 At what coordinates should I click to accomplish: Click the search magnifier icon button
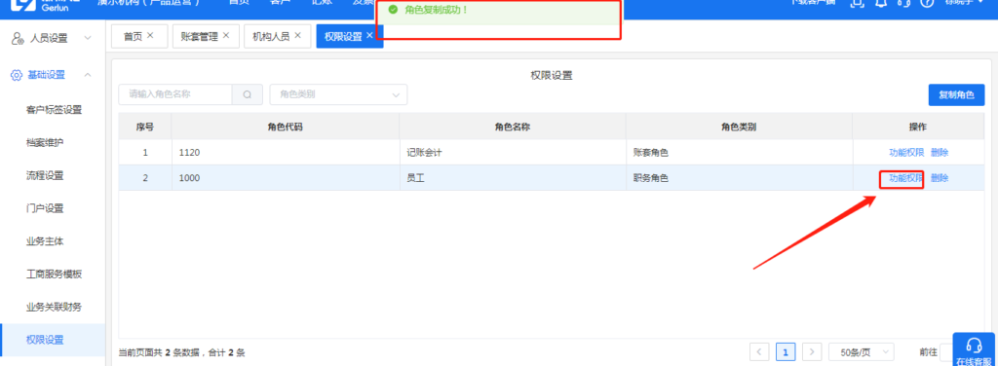pyautogui.click(x=248, y=94)
